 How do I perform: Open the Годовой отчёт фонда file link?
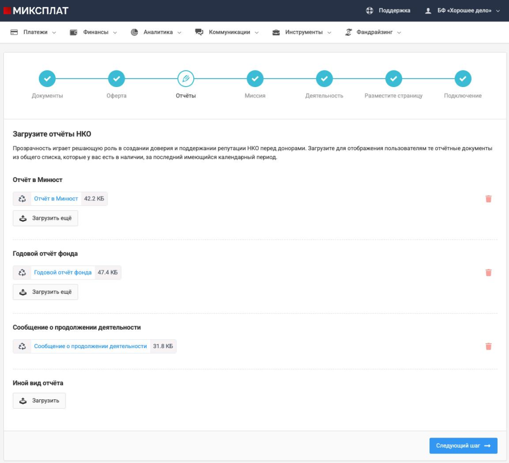pos(63,273)
